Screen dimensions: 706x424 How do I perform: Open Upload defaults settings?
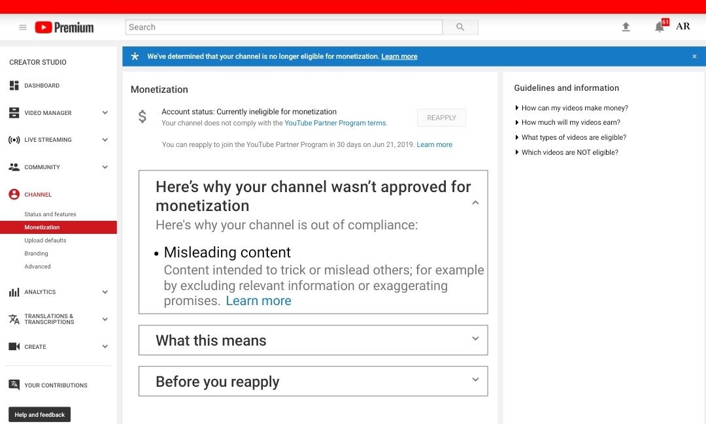45,240
